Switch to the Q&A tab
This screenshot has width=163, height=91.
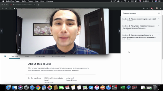point(27,56)
